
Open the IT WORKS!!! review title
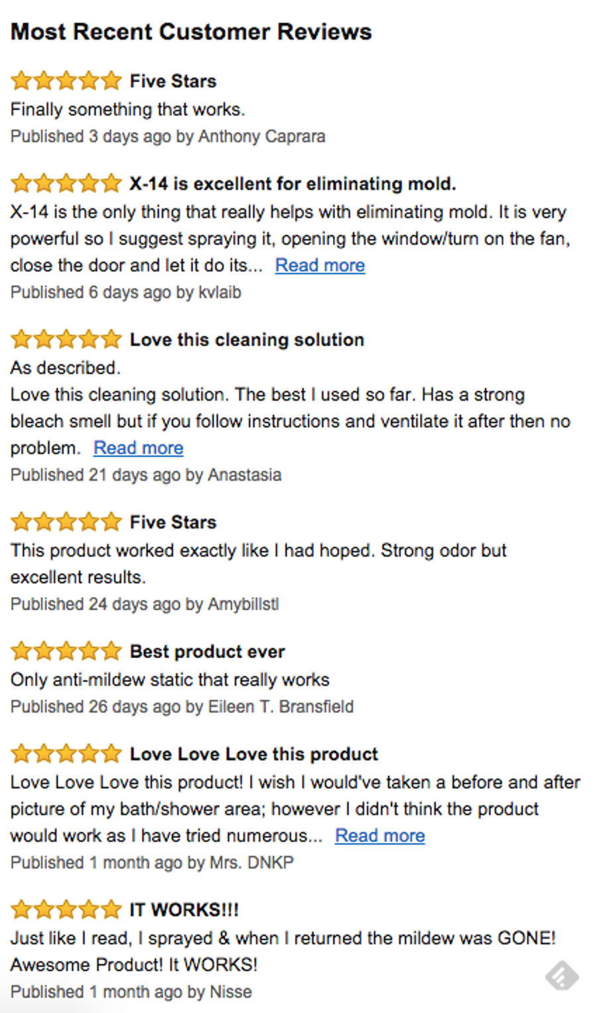click(x=184, y=910)
